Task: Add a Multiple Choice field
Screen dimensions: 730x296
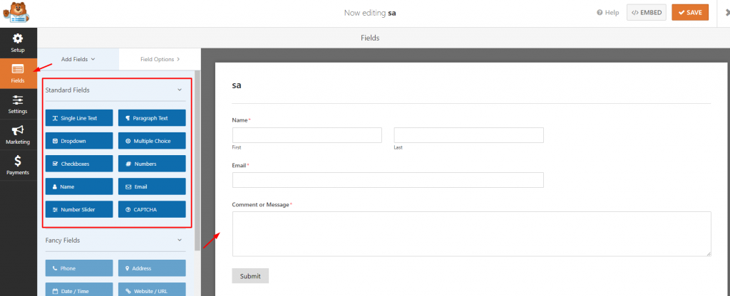Action: pyautogui.click(x=152, y=141)
